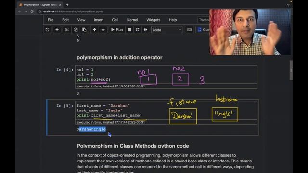
Task: Click output value 9 near the top
Action: (x=78, y=41)
